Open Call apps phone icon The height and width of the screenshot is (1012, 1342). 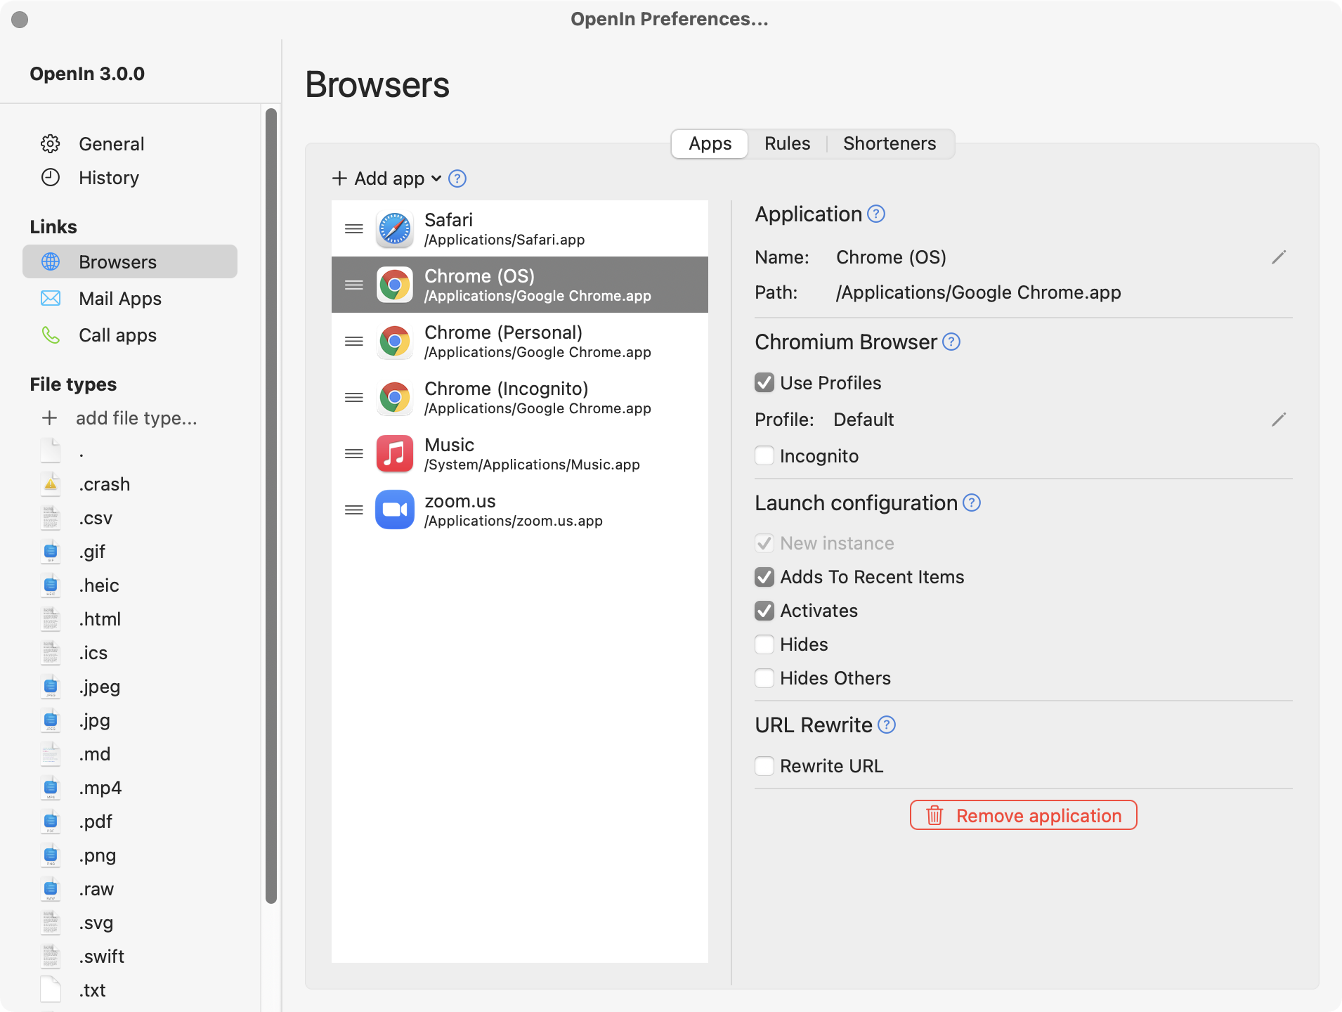pos(51,335)
